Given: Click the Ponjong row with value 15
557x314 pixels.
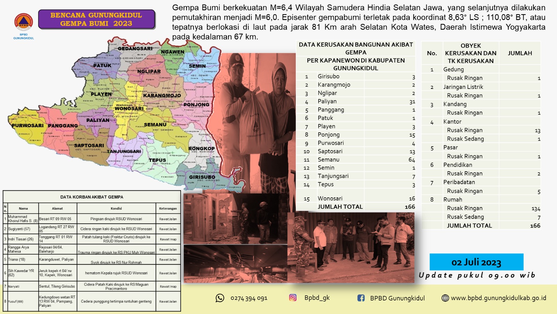Looking at the screenshot, I should pos(355,135).
